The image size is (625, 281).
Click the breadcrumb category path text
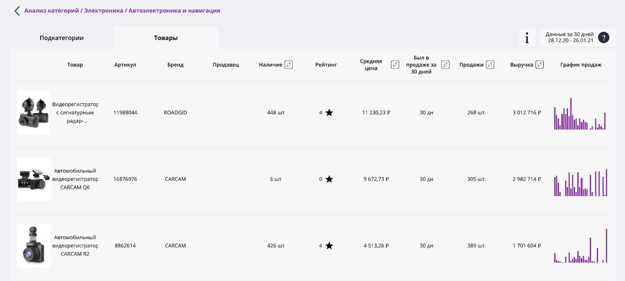122,10
